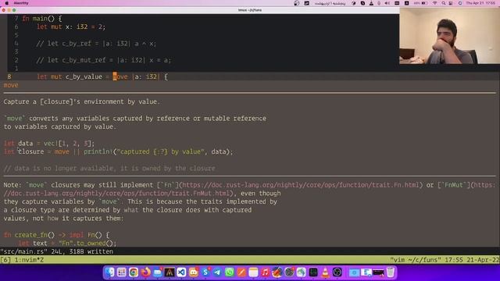Open volume control in the menu bar
The width and height of the screenshot is (500, 281).
[x=387, y=3]
